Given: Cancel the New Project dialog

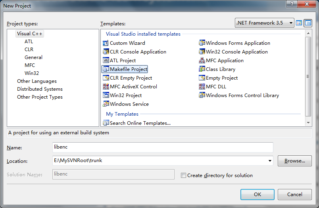Looking at the screenshot, I should click(294, 195).
